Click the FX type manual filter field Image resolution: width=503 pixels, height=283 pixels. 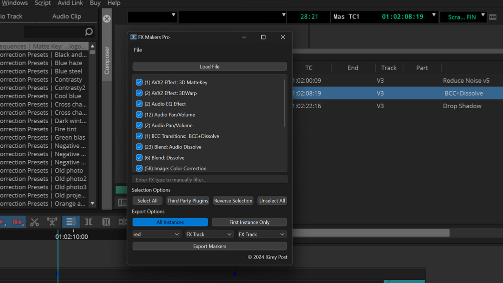[210, 180]
